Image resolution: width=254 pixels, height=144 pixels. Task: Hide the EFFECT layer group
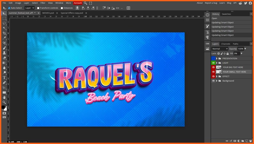coord(213,76)
